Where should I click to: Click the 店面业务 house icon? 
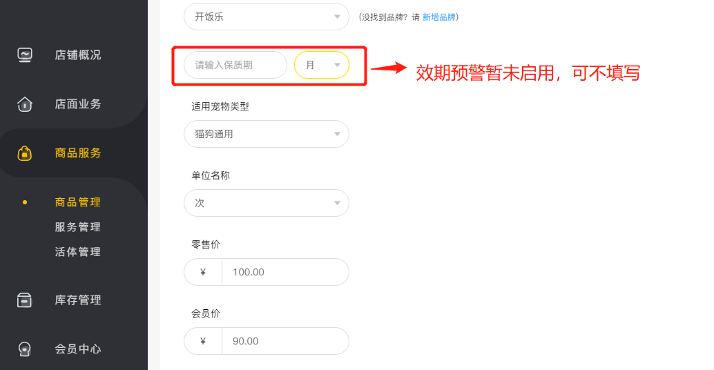point(25,104)
